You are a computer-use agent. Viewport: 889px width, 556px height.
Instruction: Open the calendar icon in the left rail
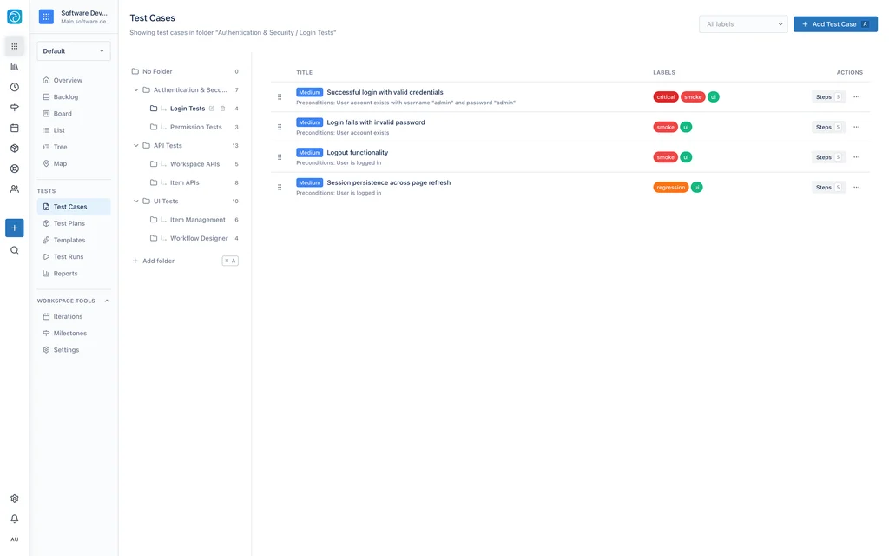[x=14, y=129]
